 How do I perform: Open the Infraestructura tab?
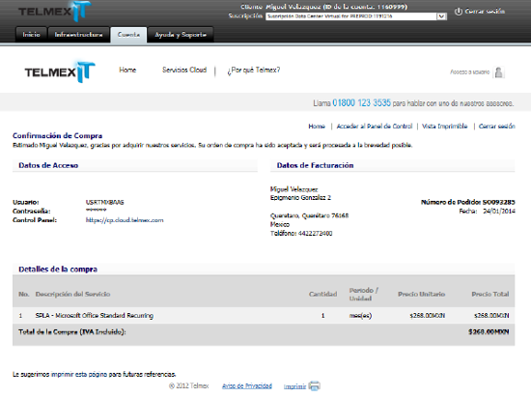[x=78, y=35]
